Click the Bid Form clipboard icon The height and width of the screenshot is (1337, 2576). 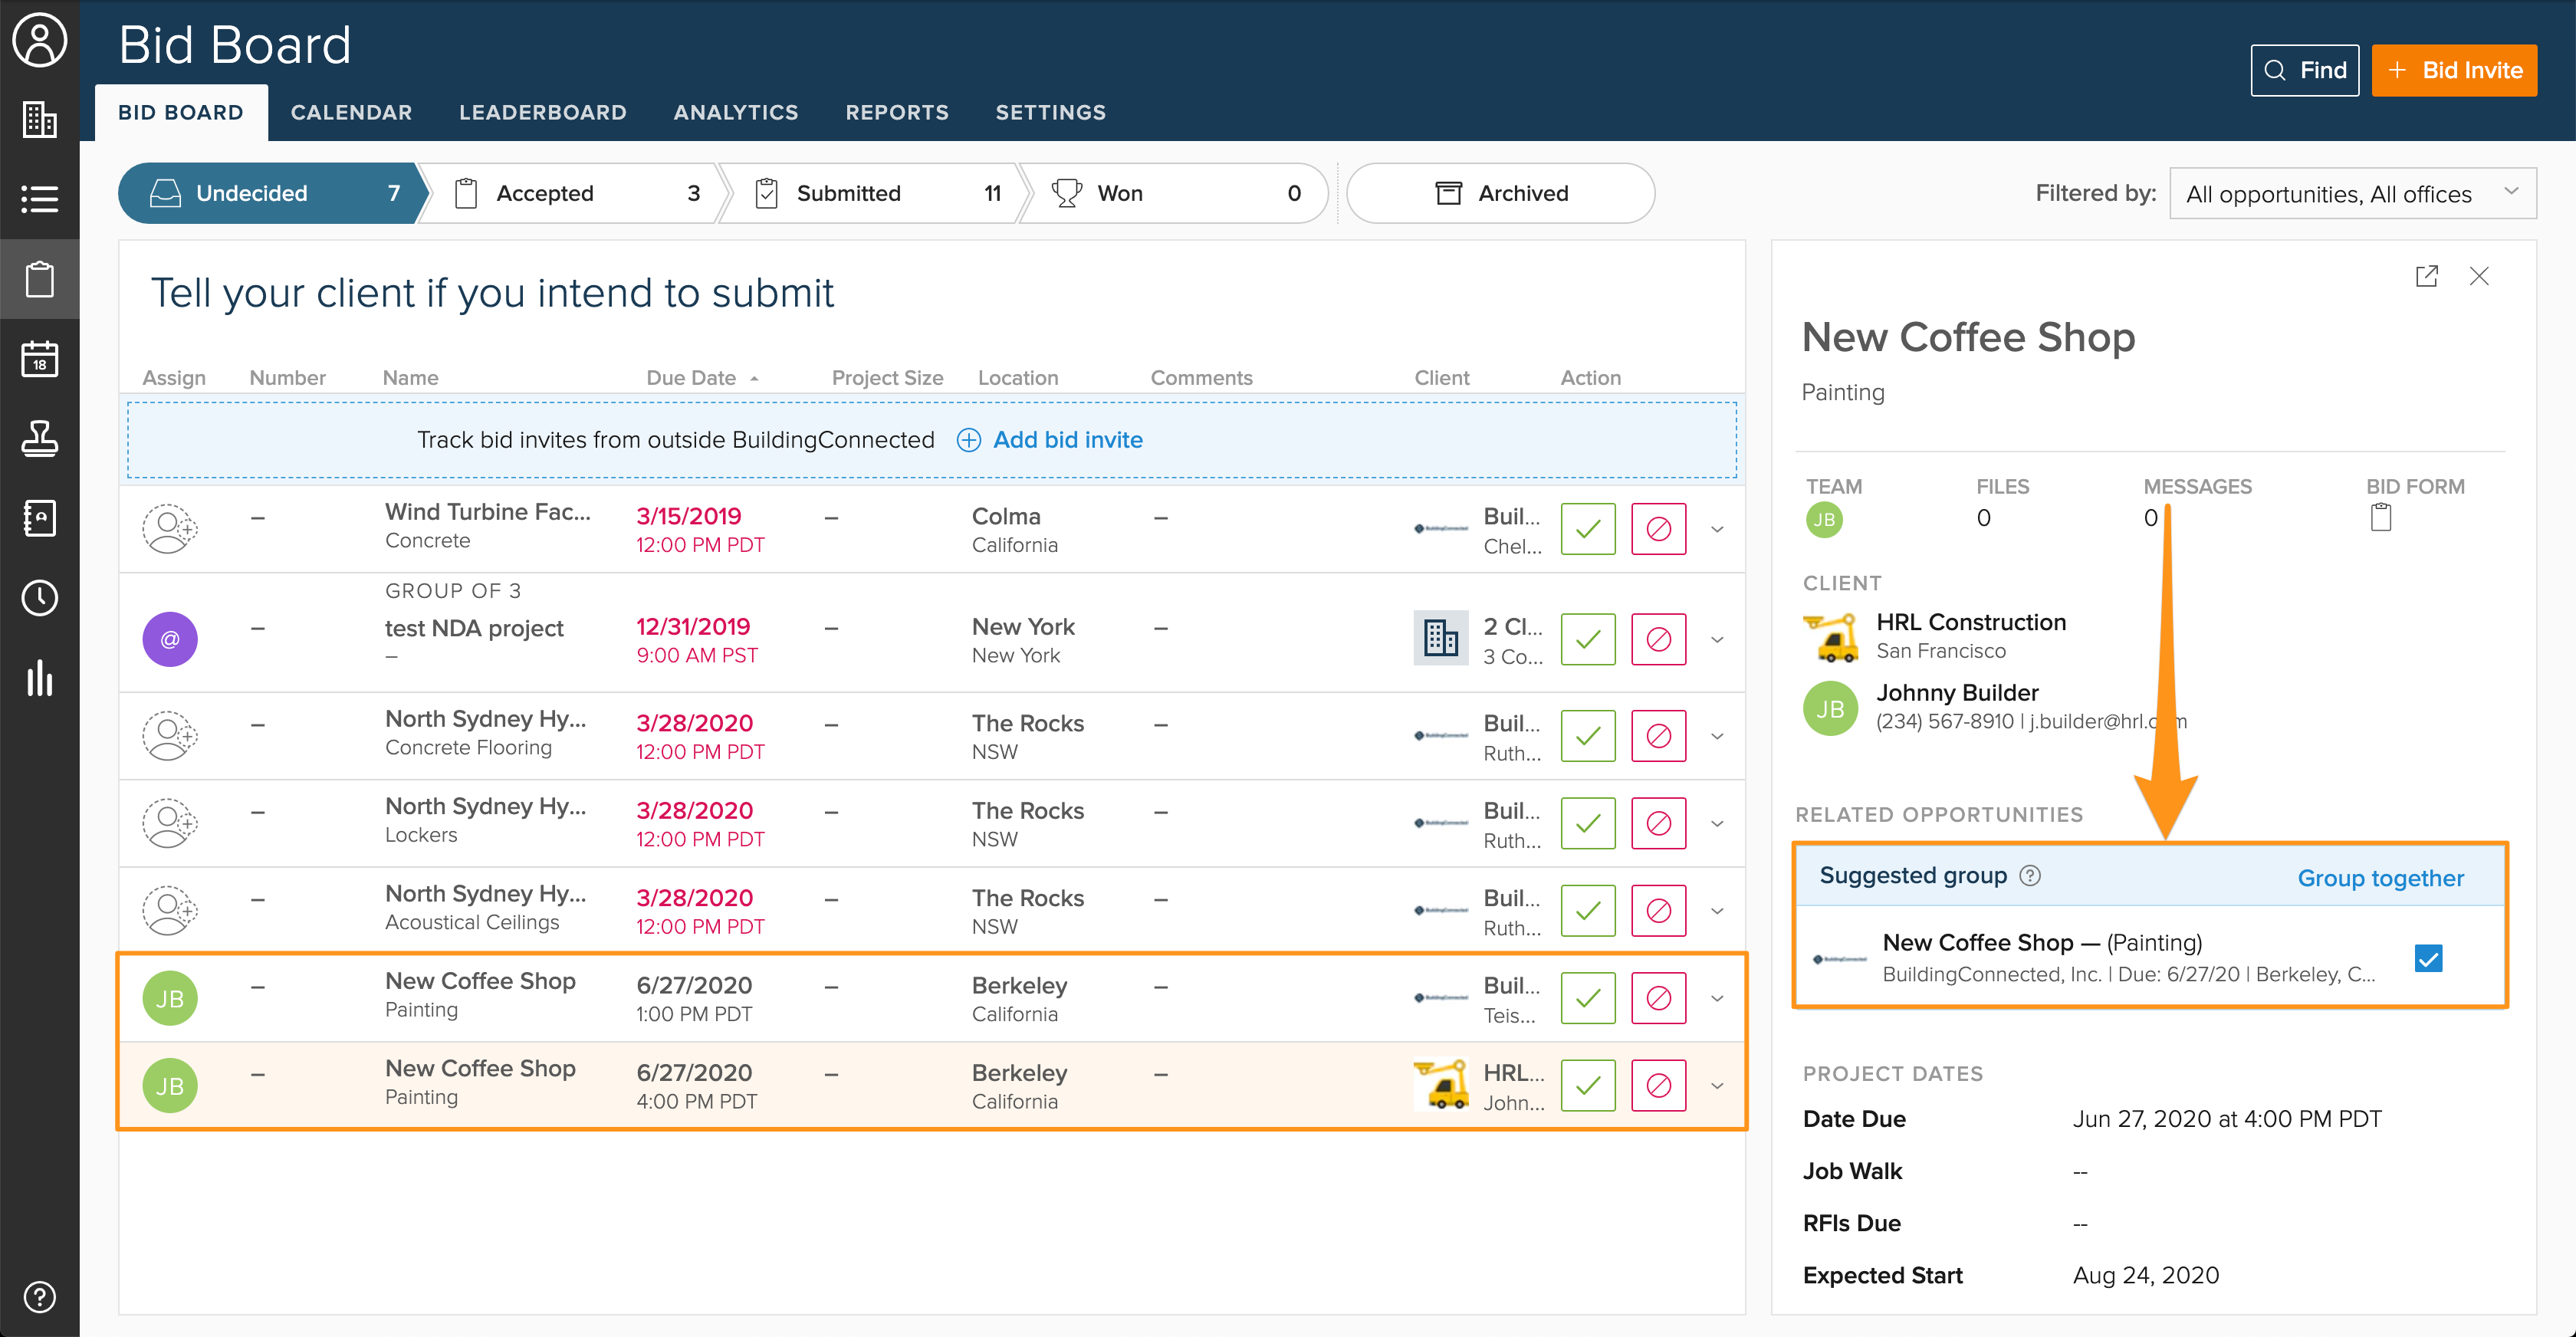(x=2381, y=518)
